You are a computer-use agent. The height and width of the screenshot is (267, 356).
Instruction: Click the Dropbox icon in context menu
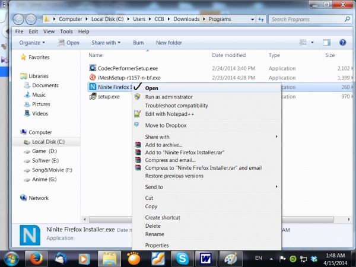136,125
